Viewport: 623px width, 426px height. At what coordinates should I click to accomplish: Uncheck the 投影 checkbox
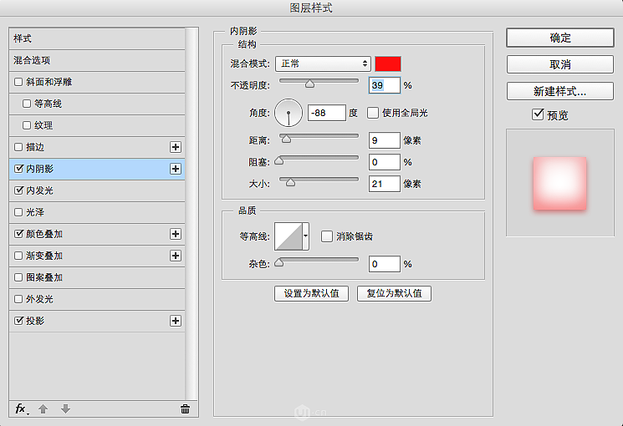(18, 321)
